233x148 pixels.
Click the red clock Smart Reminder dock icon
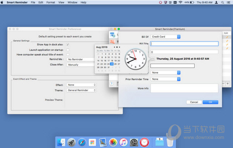(x=144, y=142)
